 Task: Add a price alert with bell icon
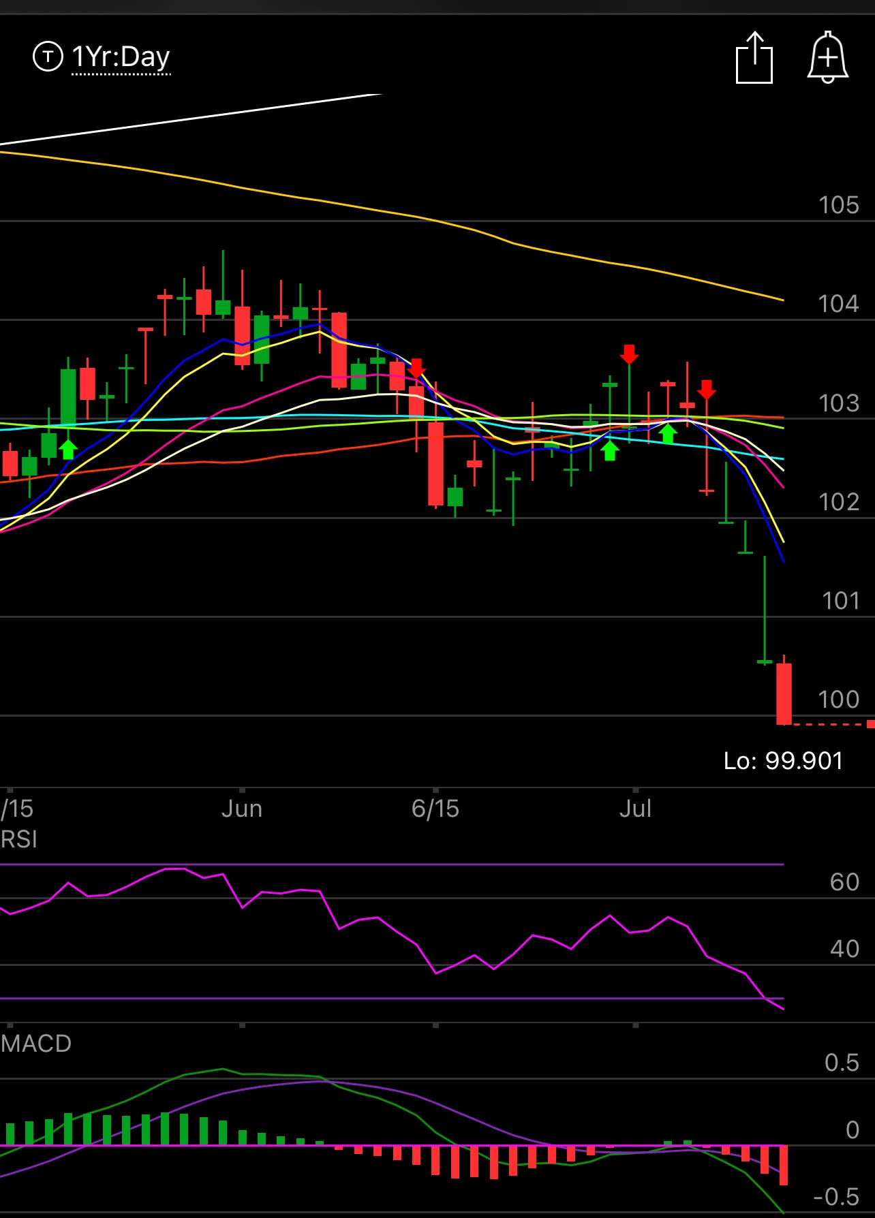click(x=828, y=58)
